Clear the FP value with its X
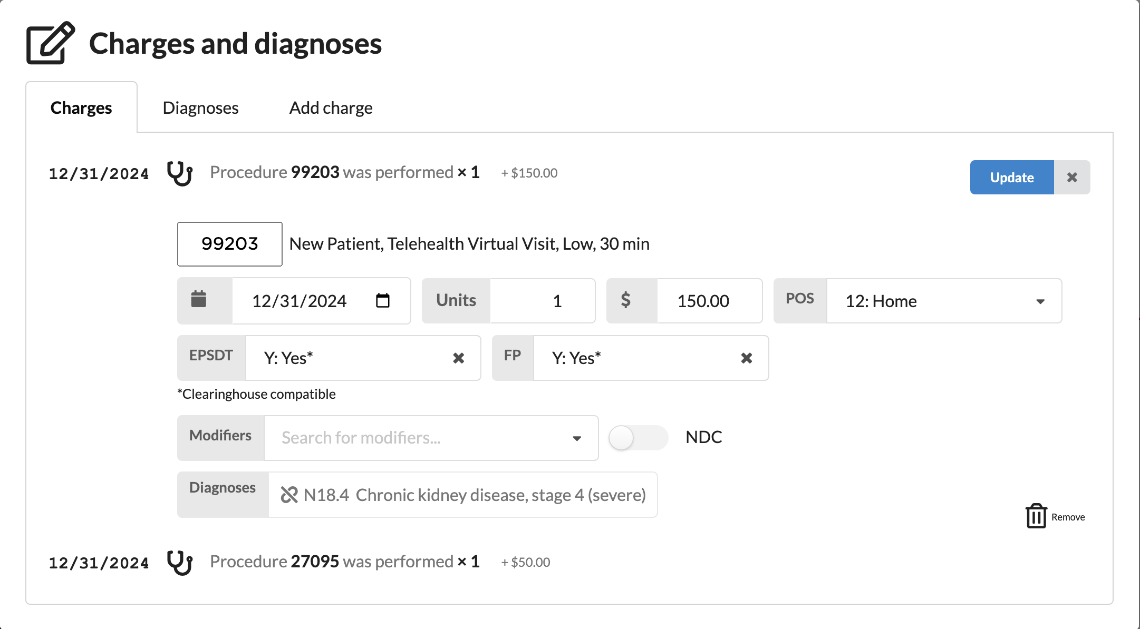 pos(746,358)
